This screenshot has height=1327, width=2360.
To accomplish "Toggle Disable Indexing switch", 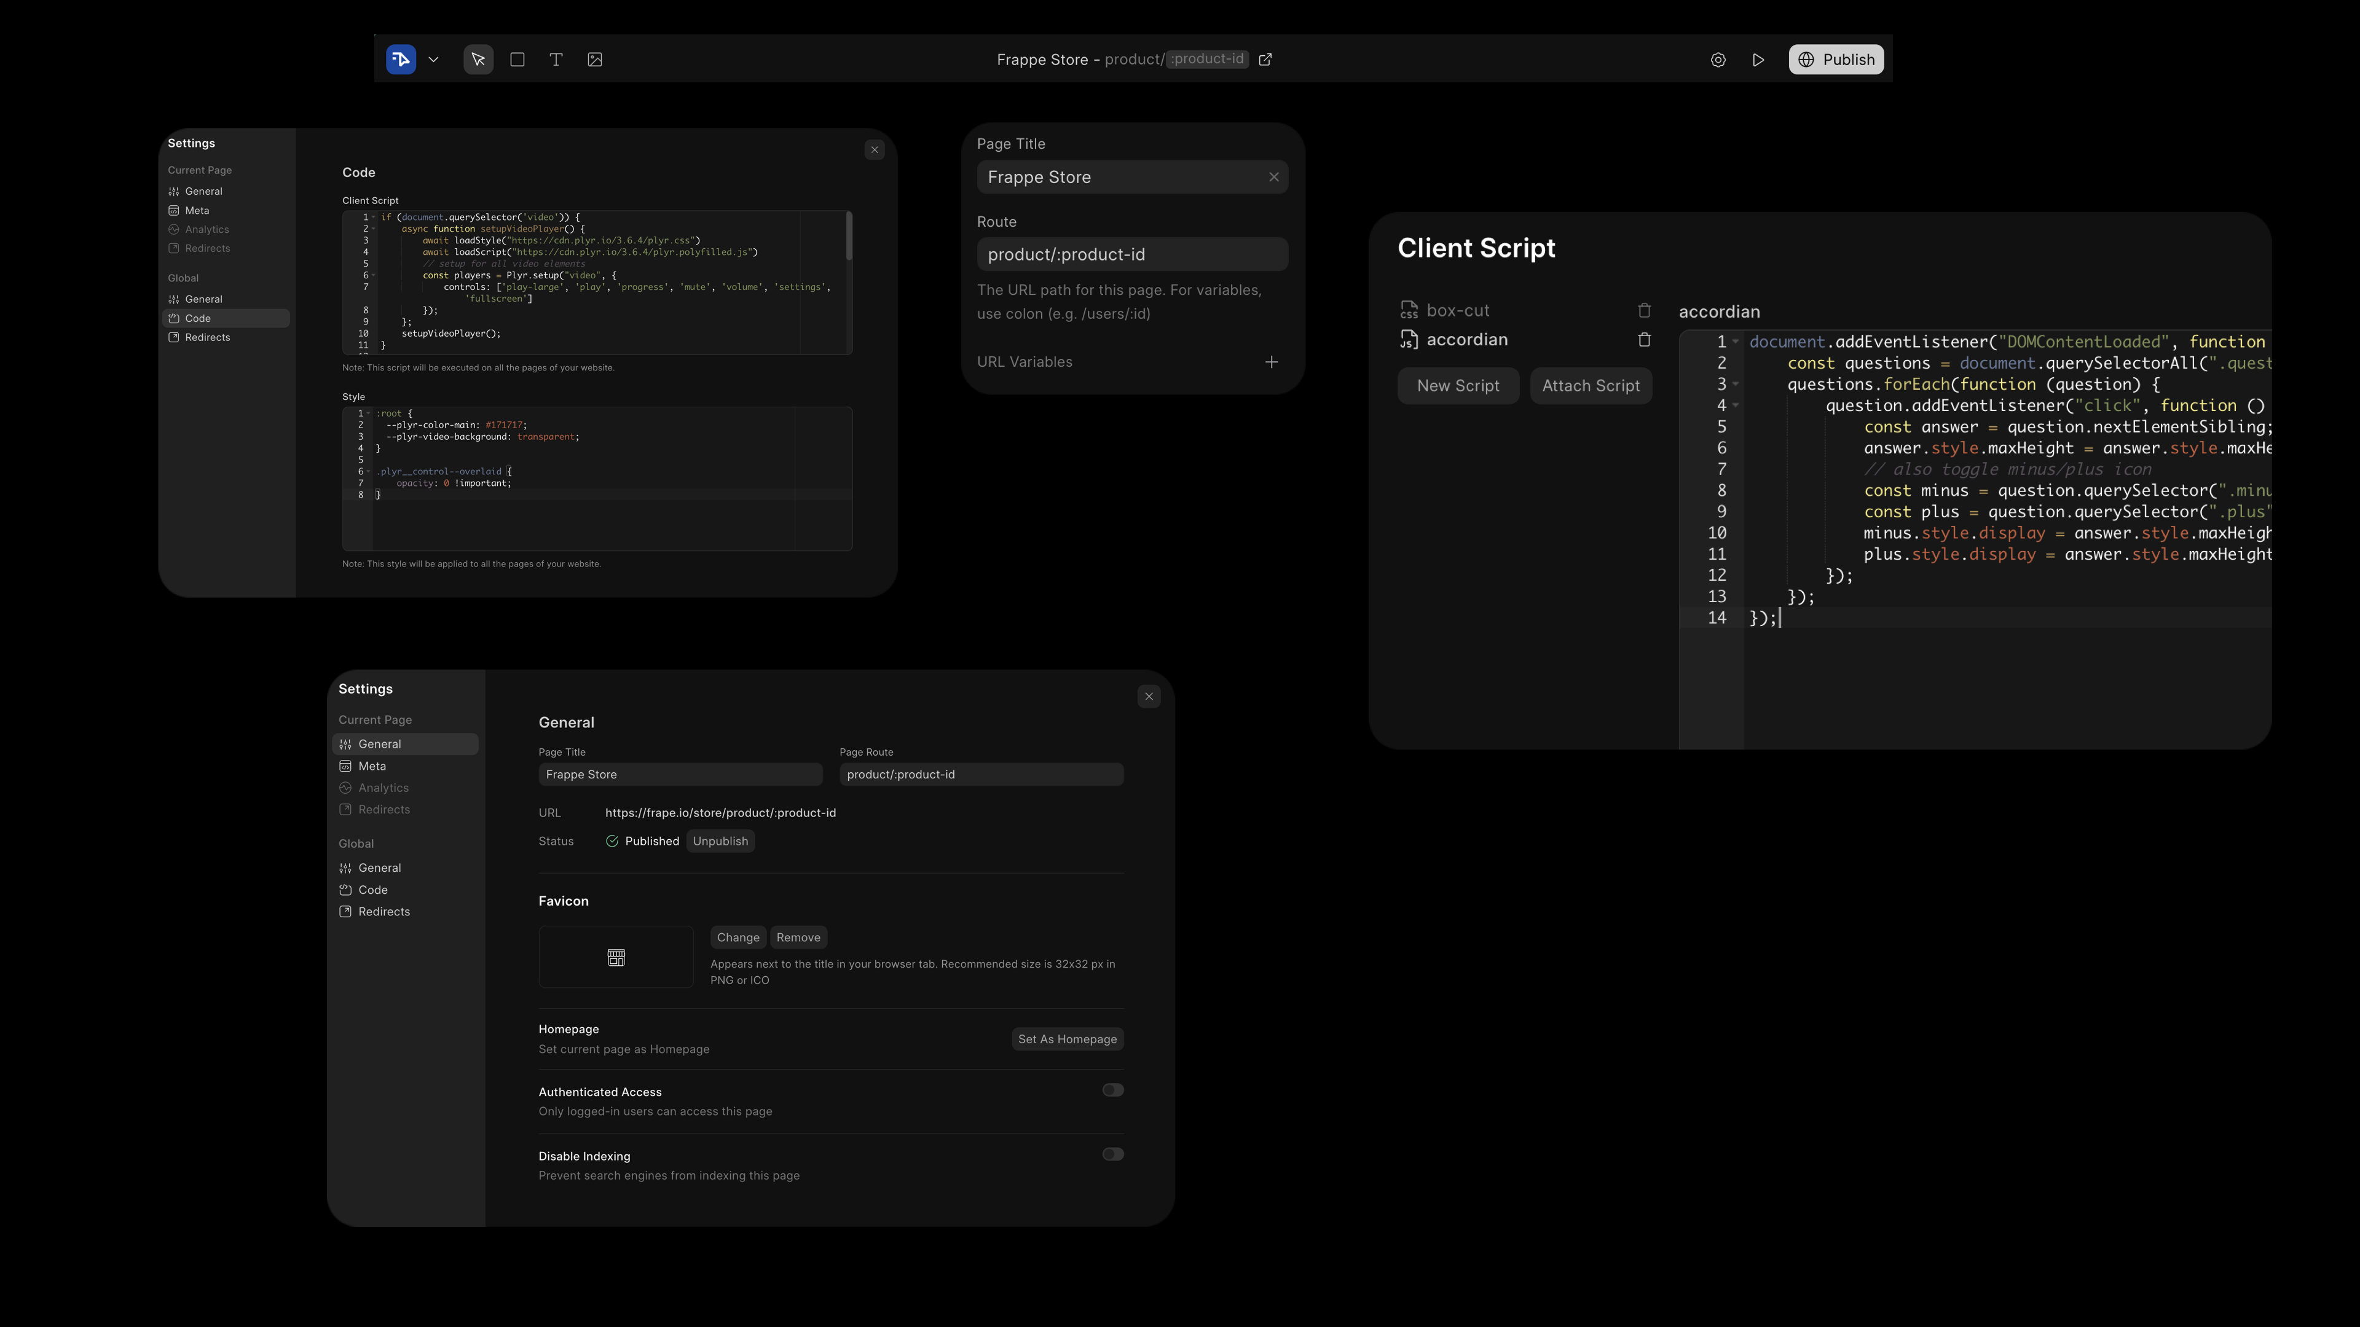I will point(1112,1155).
